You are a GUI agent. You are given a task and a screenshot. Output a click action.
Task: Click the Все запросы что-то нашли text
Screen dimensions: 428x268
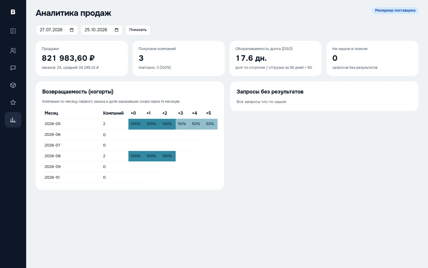coord(261,102)
